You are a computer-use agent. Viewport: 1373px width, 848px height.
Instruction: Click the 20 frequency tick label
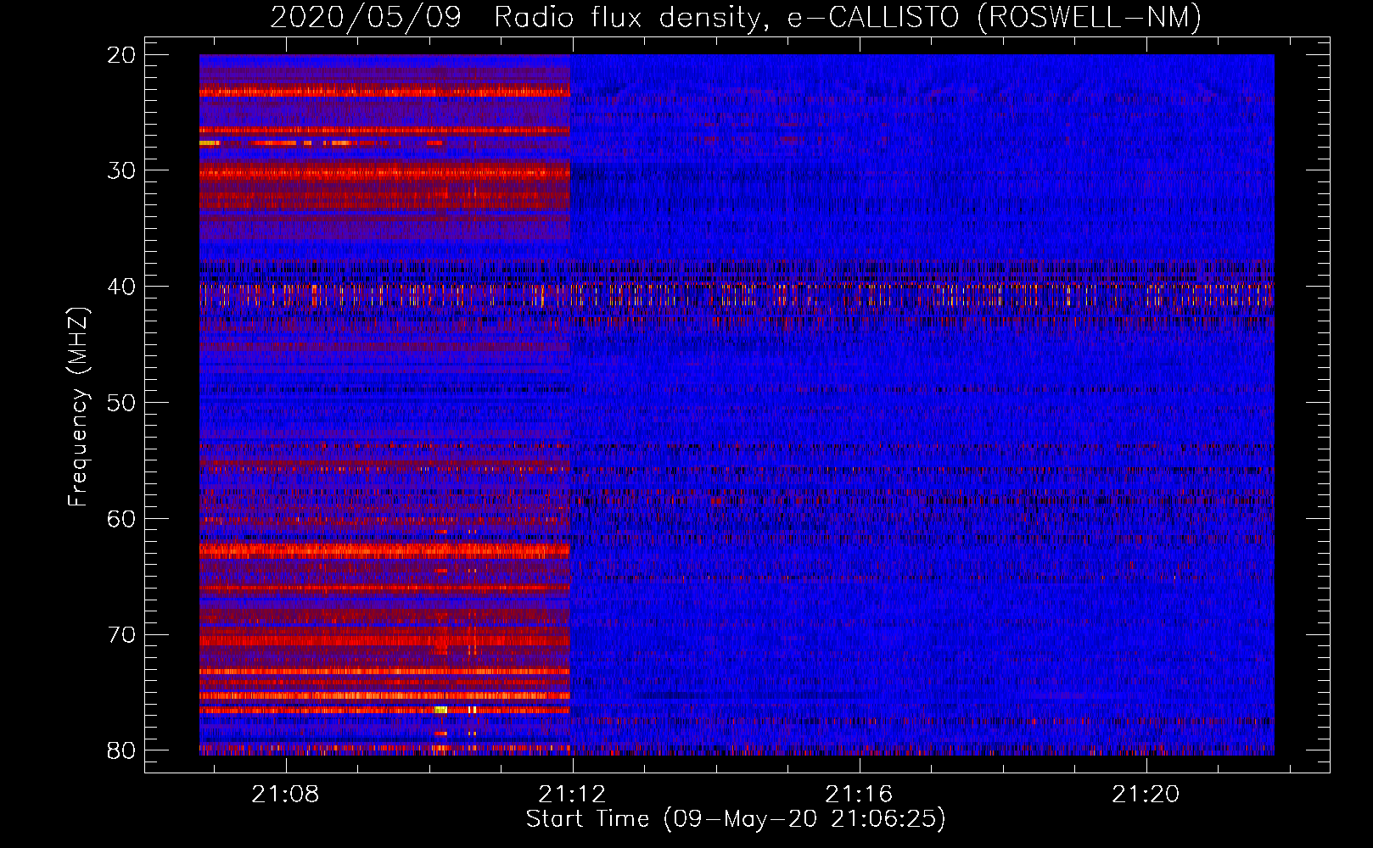click(122, 55)
